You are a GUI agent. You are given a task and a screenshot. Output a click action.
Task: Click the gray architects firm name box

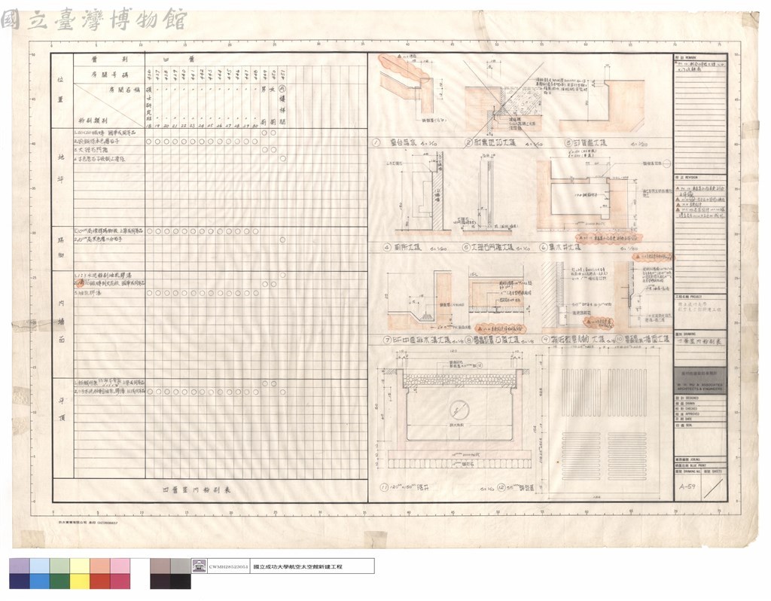[x=699, y=380]
